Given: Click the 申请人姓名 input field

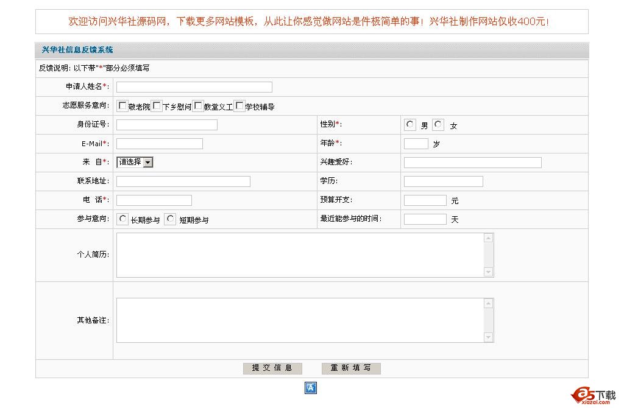Looking at the screenshot, I should pos(194,87).
